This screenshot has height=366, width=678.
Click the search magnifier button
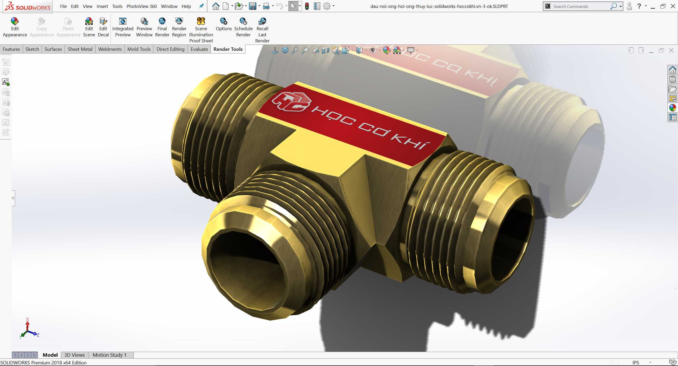[x=613, y=6]
